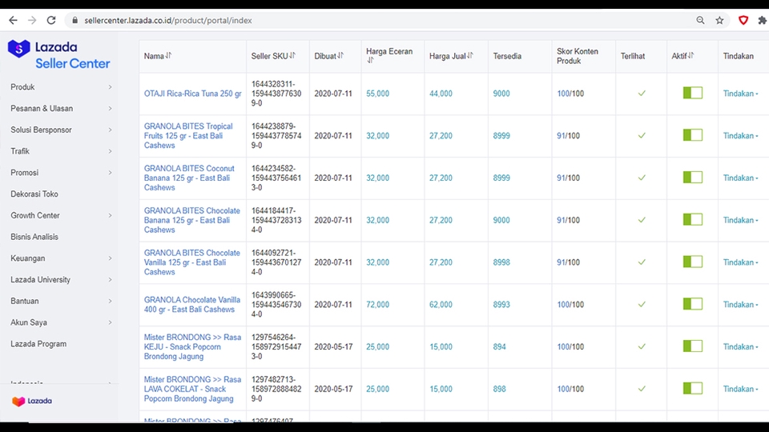Screen dimensions: 769x432
Task: Click the Lazada heart logo at bottom
Action: (32, 401)
